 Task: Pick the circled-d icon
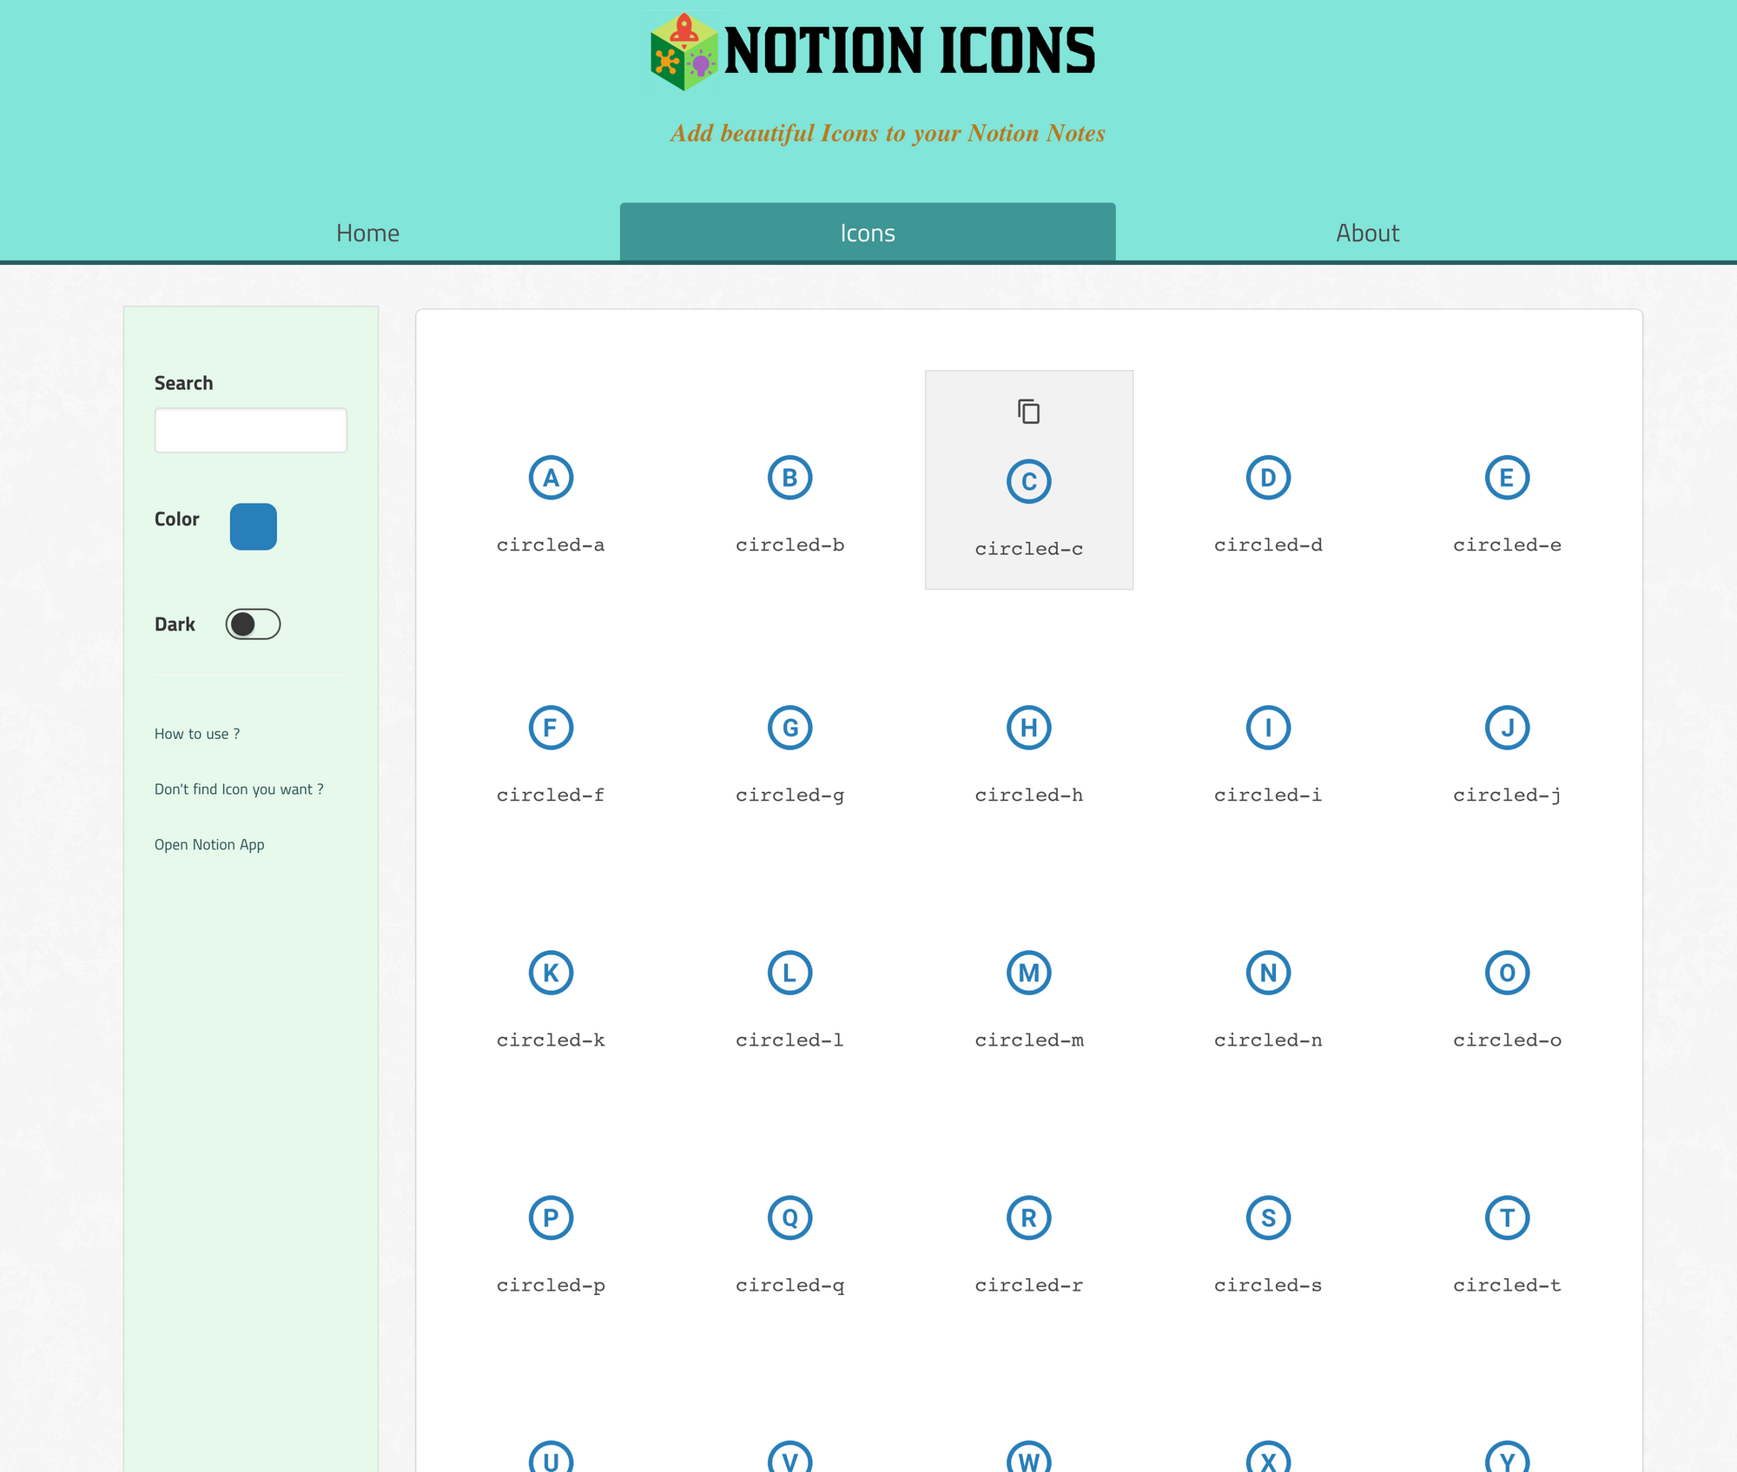coord(1268,478)
